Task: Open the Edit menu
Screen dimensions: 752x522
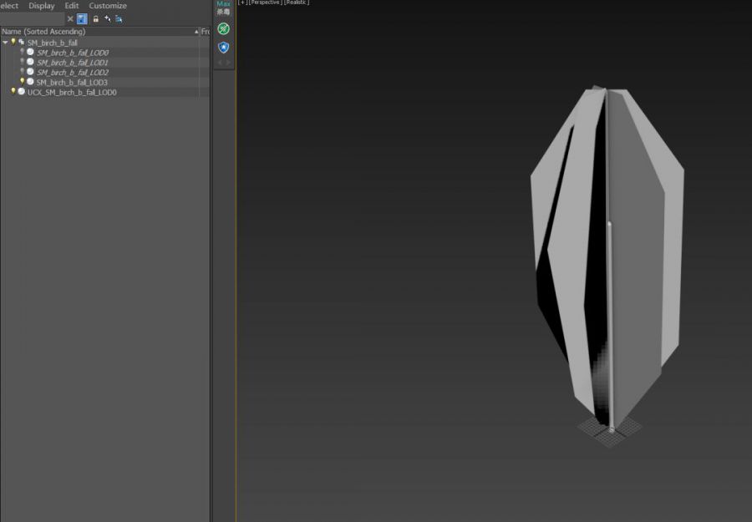Action: tap(72, 6)
